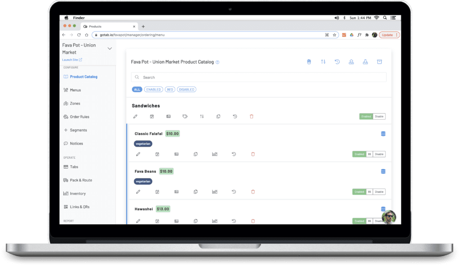Disable the Fava Beans product
The image size is (460, 265).
tap(379, 192)
